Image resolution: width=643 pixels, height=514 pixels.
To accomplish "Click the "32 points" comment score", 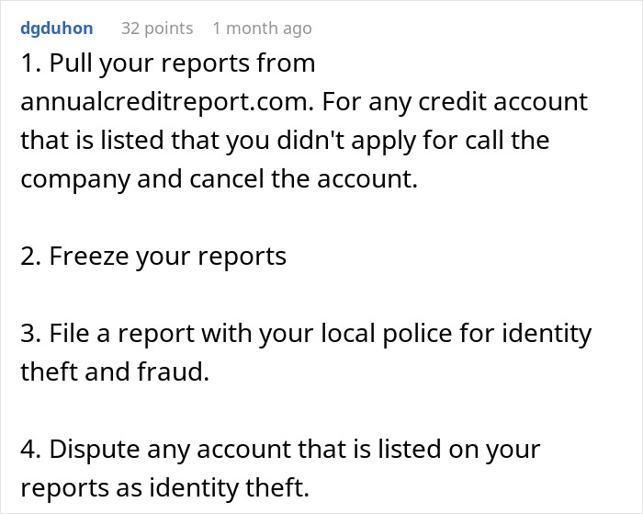I will pos(157,29).
